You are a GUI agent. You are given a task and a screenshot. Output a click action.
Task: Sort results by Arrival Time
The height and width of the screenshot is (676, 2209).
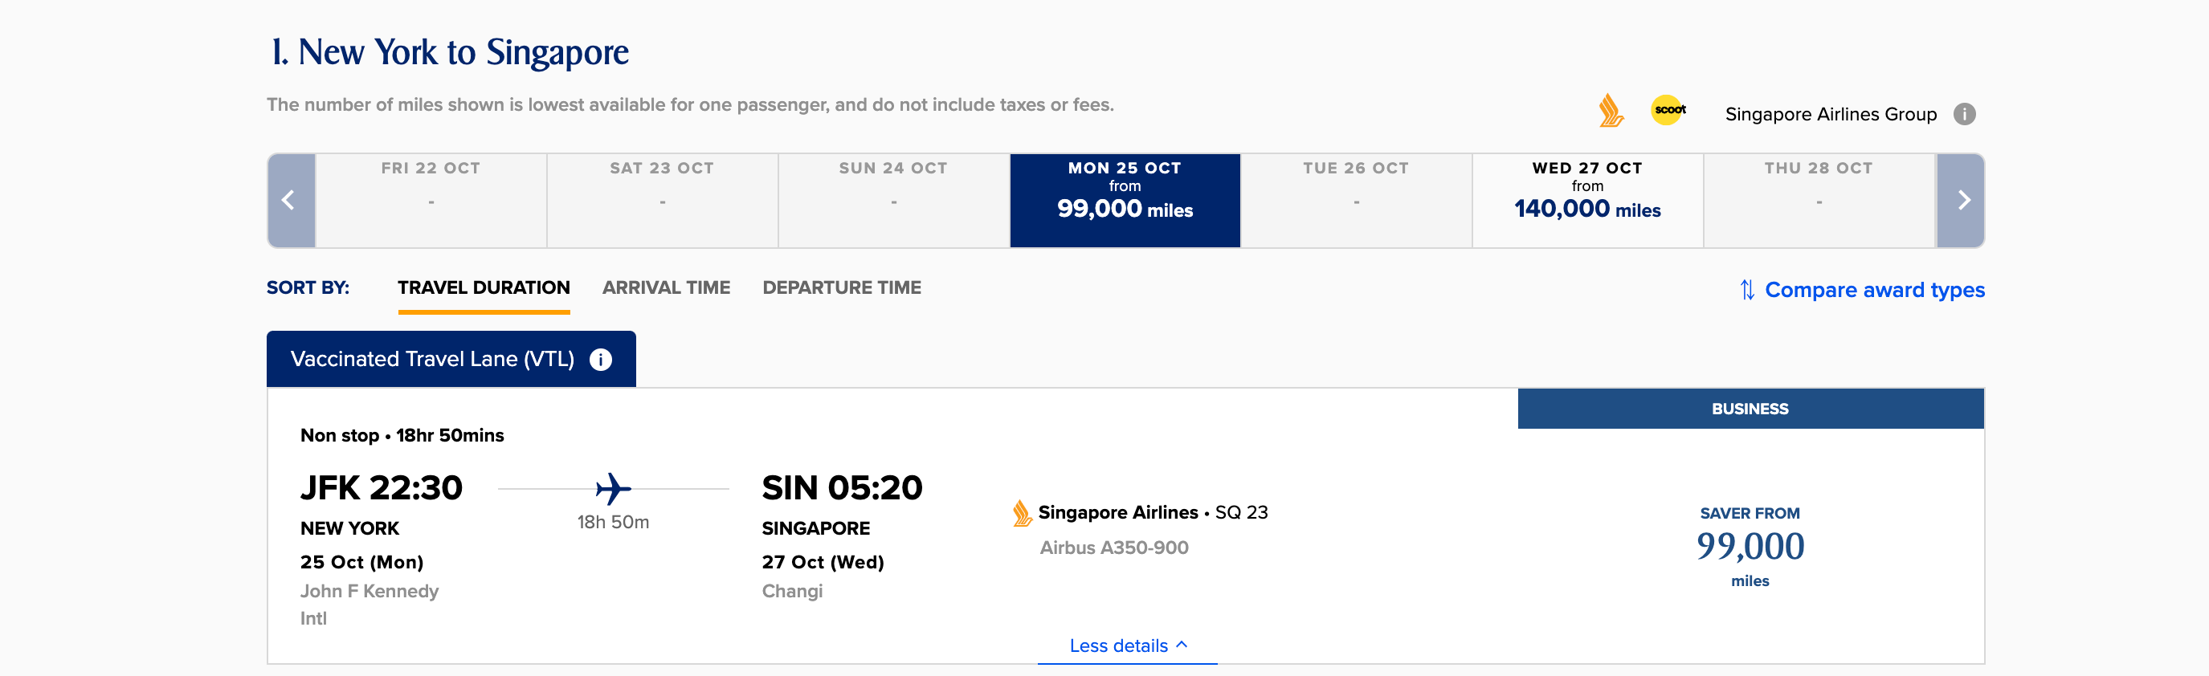665,288
